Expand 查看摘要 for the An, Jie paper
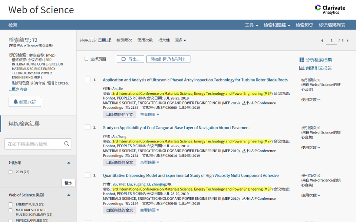 click(149, 115)
